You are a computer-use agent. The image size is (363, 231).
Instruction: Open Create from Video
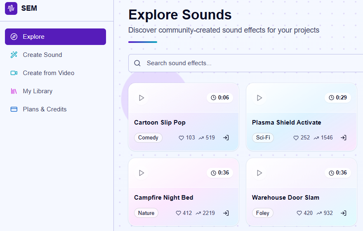[x=55, y=73]
